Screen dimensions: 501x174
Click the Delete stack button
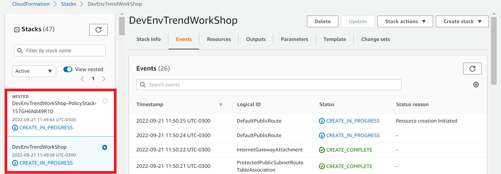click(322, 22)
